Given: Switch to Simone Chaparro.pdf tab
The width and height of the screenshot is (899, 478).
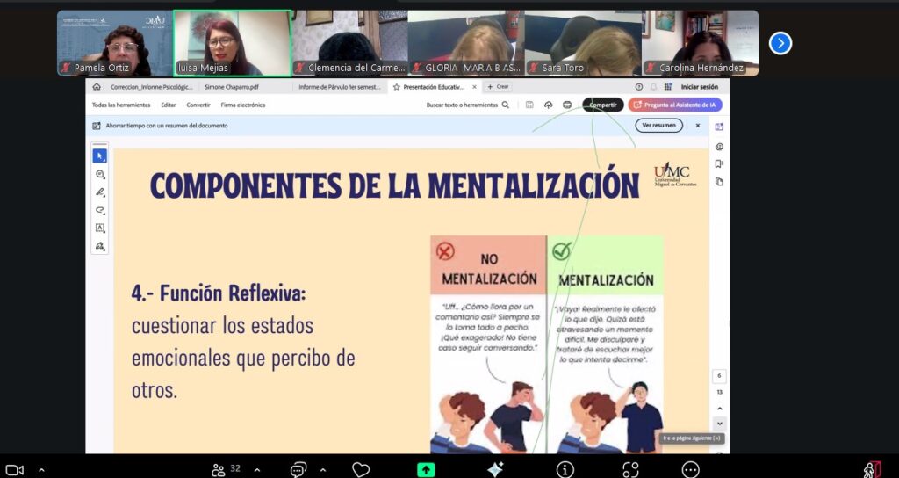Looking at the screenshot, I should 227,87.
